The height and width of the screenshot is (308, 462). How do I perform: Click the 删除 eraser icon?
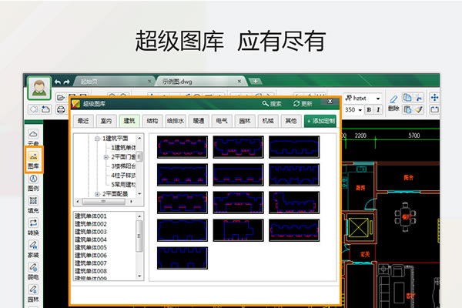[393, 99]
